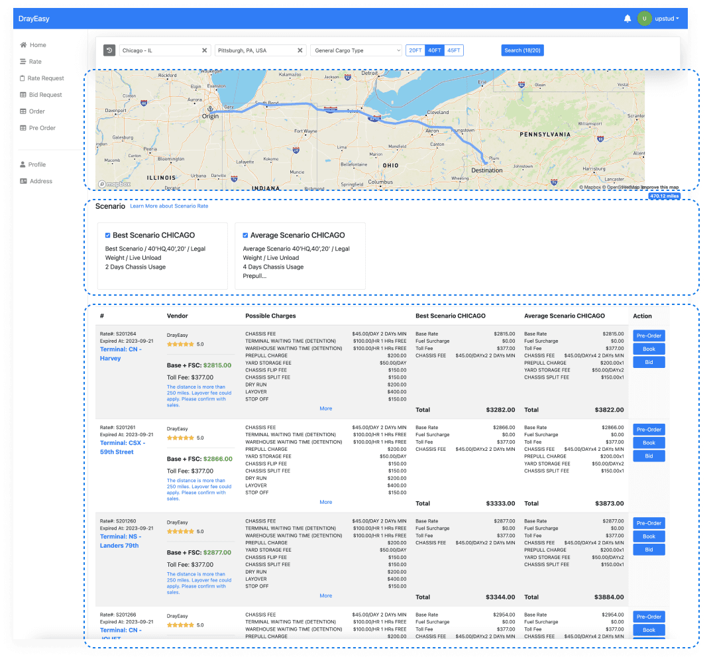The image size is (713, 667).
Task: Click Book for rate S201261
Action: point(649,443)
